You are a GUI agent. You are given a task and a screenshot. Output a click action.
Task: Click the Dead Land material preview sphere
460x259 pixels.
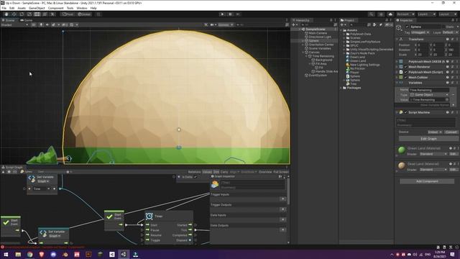402,165
